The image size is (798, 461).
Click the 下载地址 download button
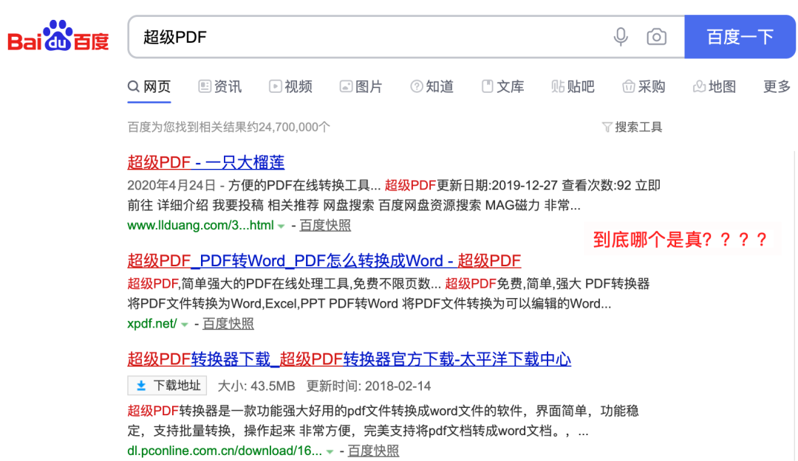click(167, 386)
